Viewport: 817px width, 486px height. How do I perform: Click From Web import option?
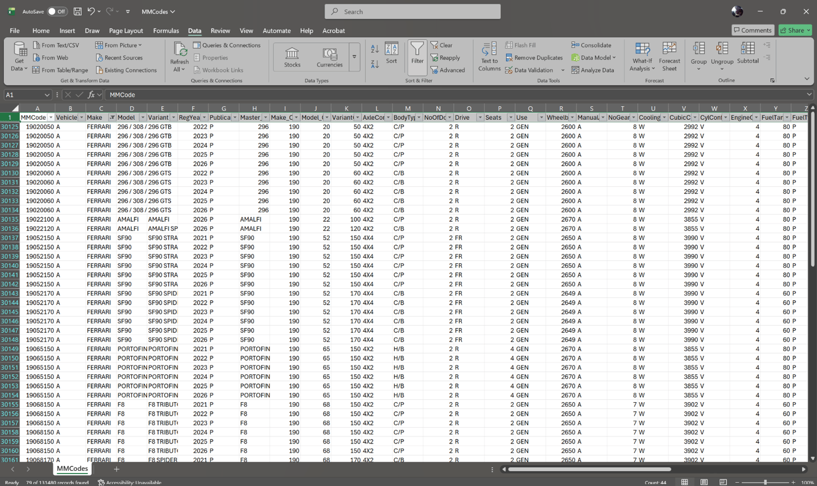coord(51,58)
